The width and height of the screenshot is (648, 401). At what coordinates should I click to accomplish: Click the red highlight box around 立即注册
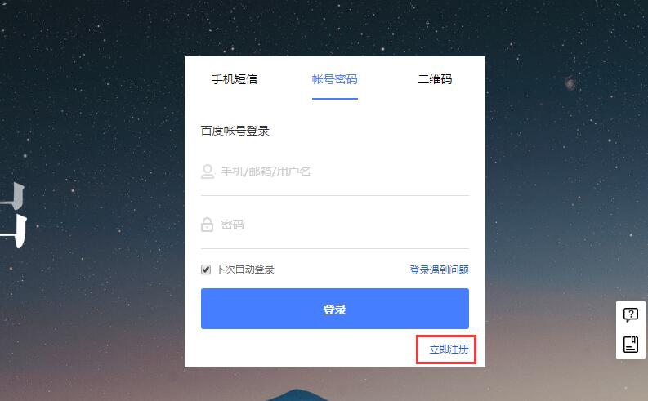(x=446, y=350)
